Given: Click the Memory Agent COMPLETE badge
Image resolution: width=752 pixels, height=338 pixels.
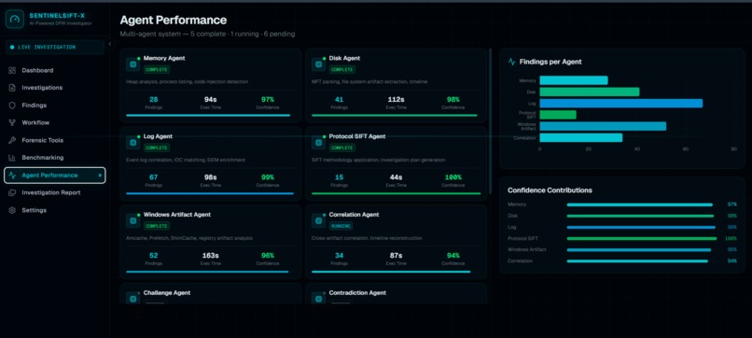Looking at the screenshot, I should (x=157, y=70).
